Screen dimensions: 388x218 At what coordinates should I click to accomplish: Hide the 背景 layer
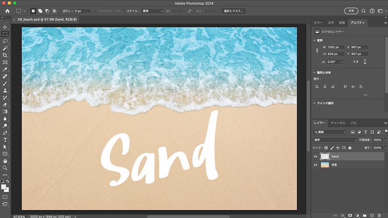316,165
